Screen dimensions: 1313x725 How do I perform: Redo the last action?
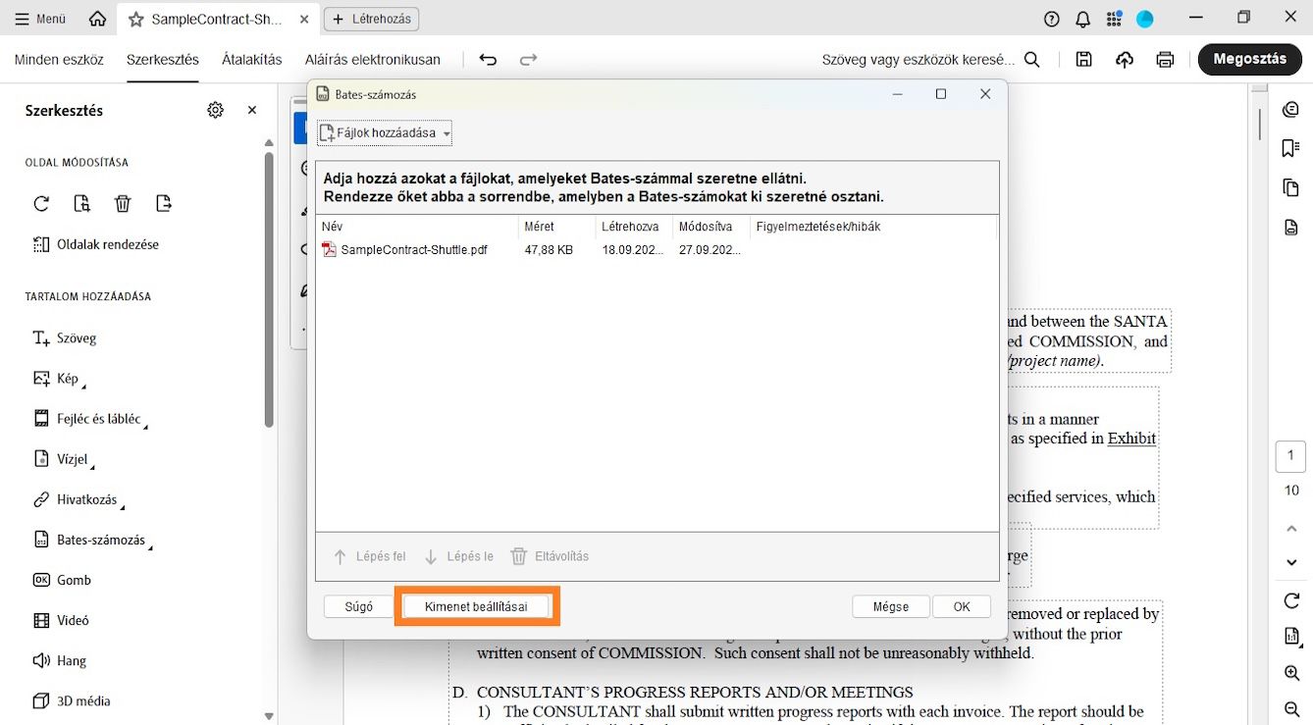pos(529,60)
